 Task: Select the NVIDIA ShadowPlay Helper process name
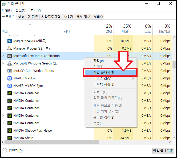[33, 131]
